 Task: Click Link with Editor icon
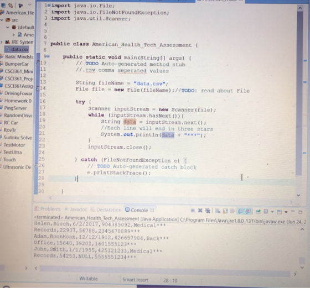(11, 6)
